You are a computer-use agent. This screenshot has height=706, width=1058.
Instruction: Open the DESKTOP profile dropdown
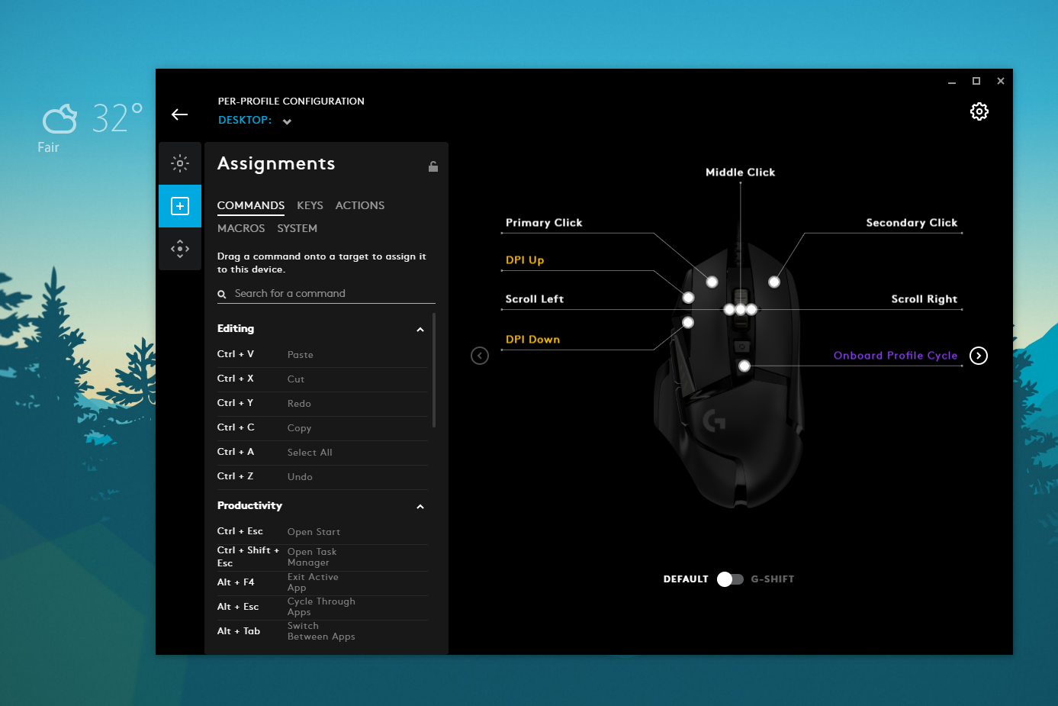287,121
